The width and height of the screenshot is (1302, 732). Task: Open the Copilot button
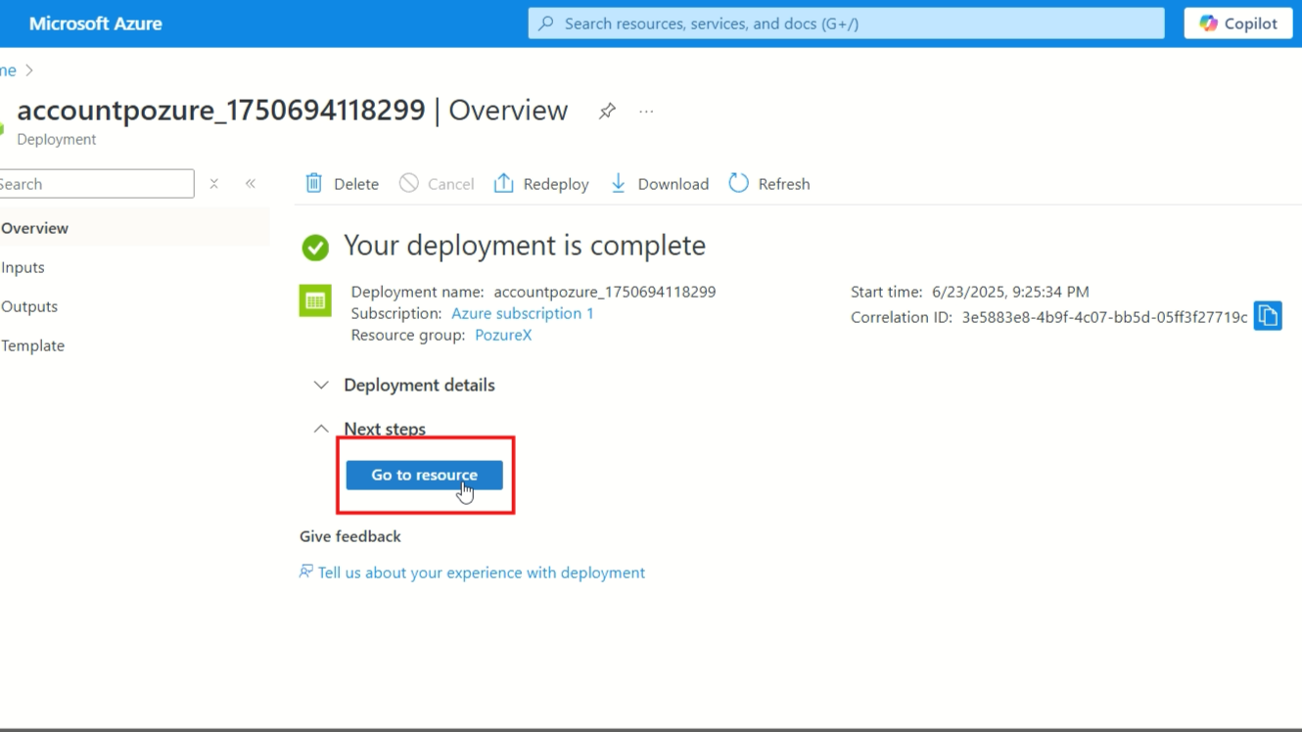[x=1238, y=23]
